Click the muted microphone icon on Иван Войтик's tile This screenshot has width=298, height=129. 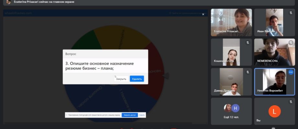(291, 13)
